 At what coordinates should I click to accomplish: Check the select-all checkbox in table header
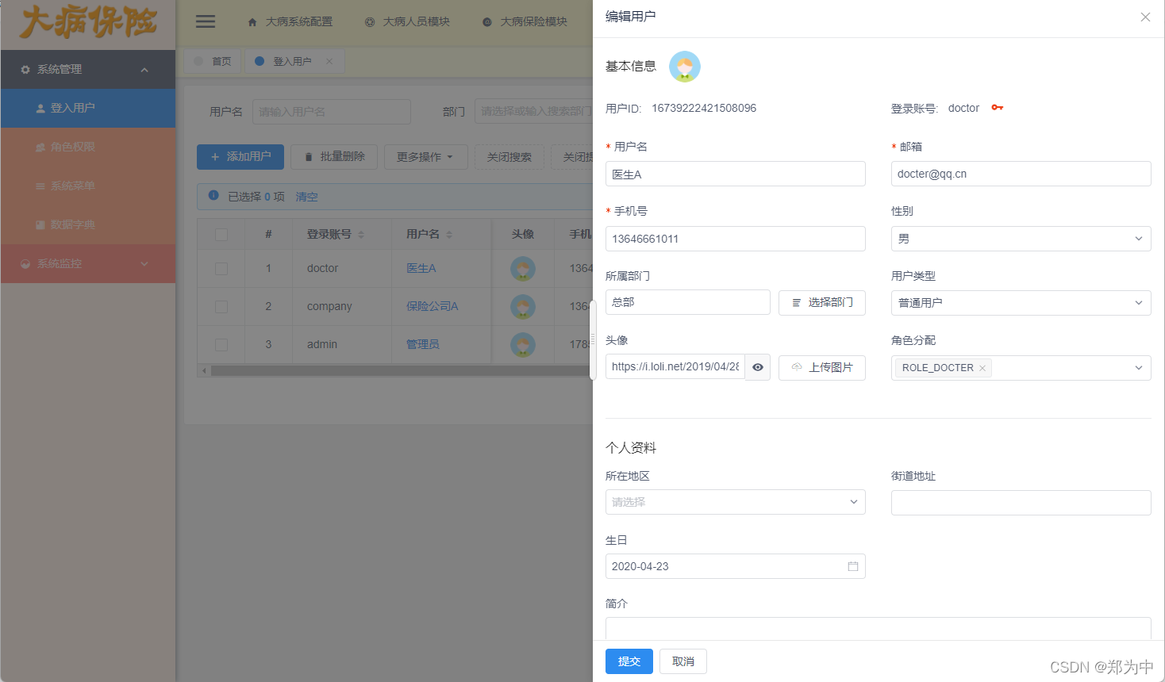(x=221, y=233)
